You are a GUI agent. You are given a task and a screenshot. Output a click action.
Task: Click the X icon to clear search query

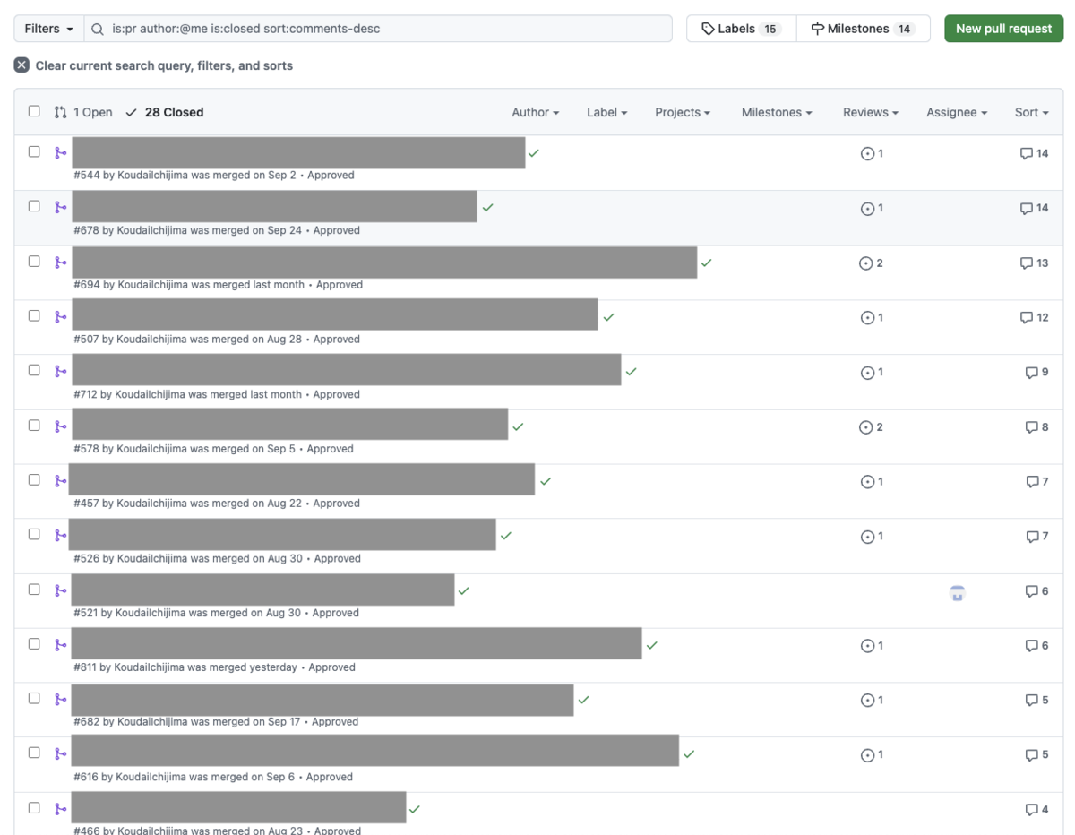click(21, 65)
